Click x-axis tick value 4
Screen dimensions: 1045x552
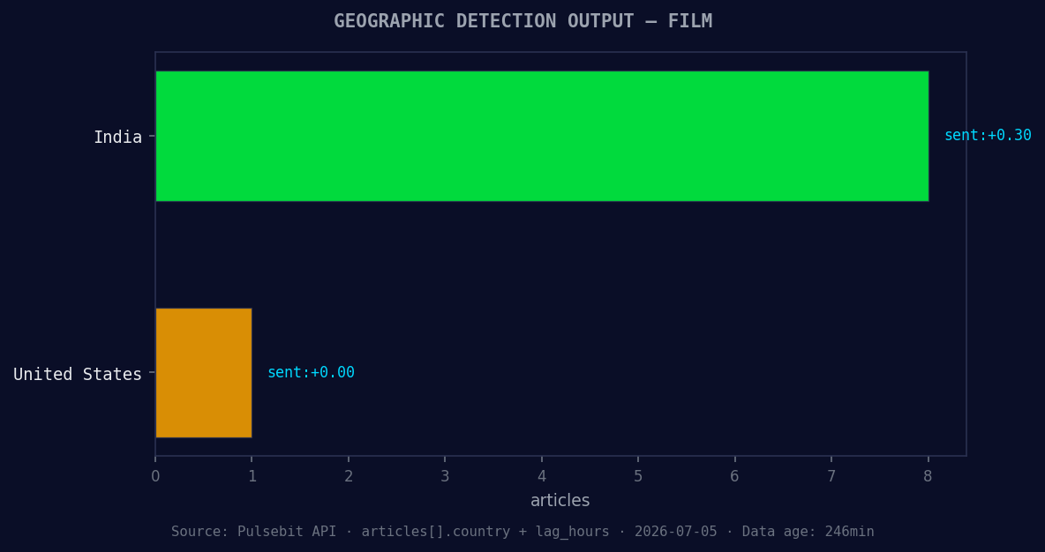[x=542, y=476]
